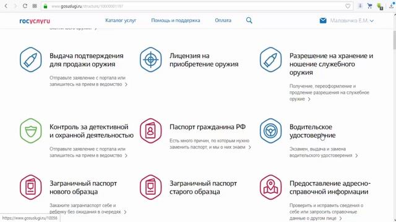Click the green extension icon in toolbar
This screenshot has width=396, height=222.
379,6
